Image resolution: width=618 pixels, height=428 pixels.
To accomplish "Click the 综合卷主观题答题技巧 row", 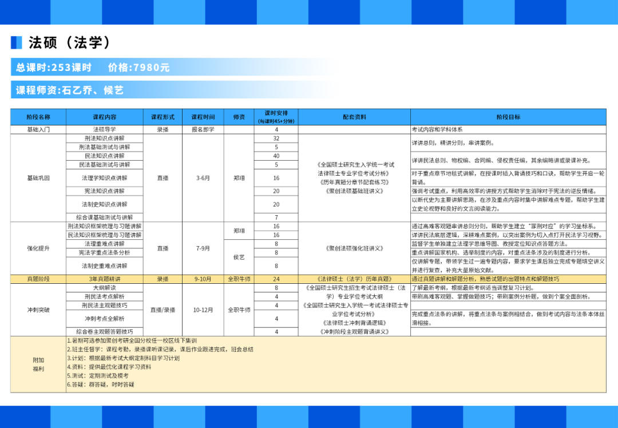I will (105, 332).
